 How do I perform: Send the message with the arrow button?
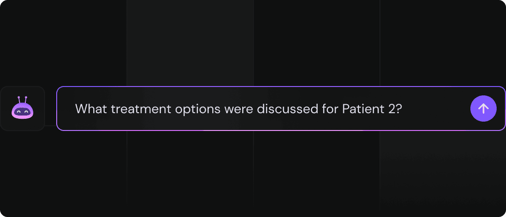coord(483,108)
